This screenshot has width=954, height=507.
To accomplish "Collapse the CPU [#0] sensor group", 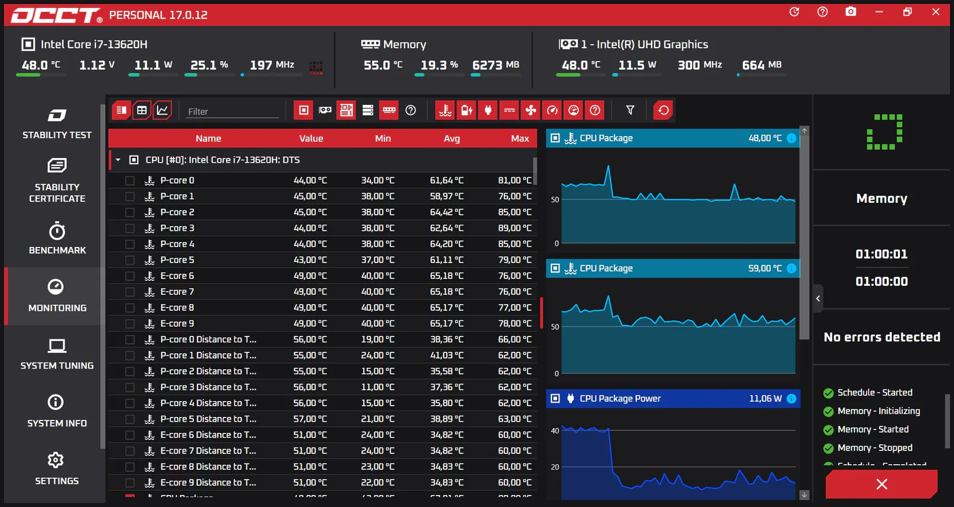I will (x=118, y=160).
